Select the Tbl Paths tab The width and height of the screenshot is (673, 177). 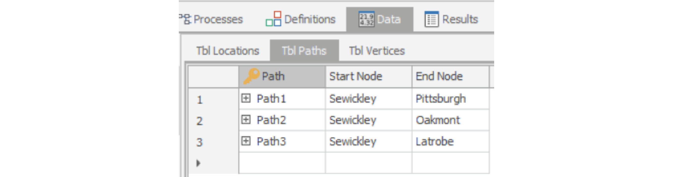pyautogui.click(x=304, y=51)
